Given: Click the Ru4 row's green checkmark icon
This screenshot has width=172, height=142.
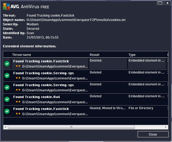Looking at the screenshot, I should [7, 99].
